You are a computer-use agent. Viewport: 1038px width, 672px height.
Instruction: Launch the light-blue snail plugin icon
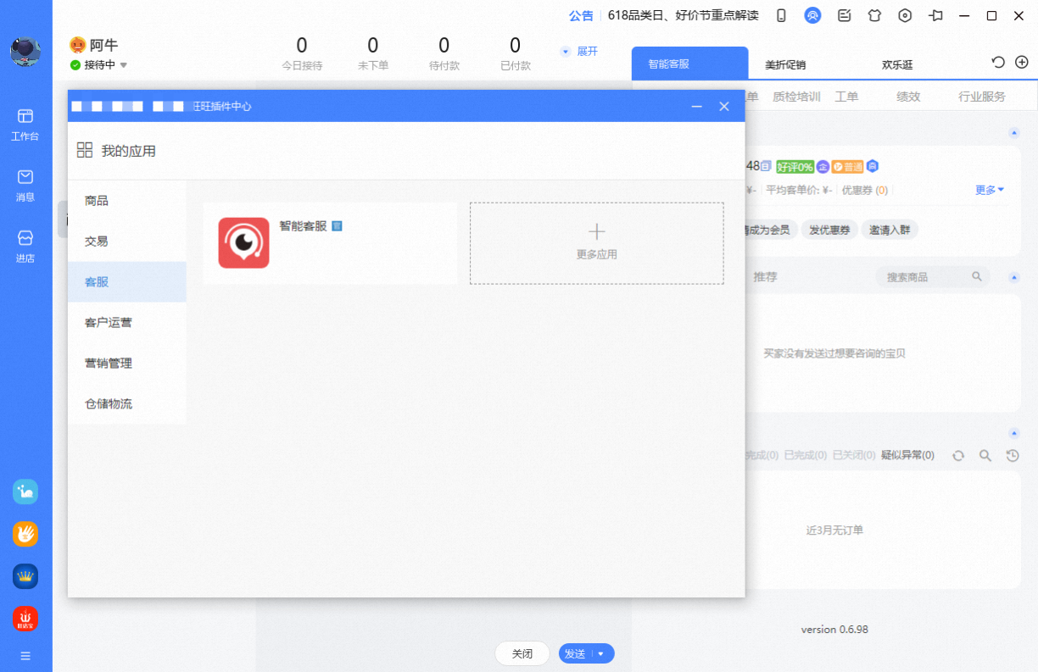pos(25,492)
